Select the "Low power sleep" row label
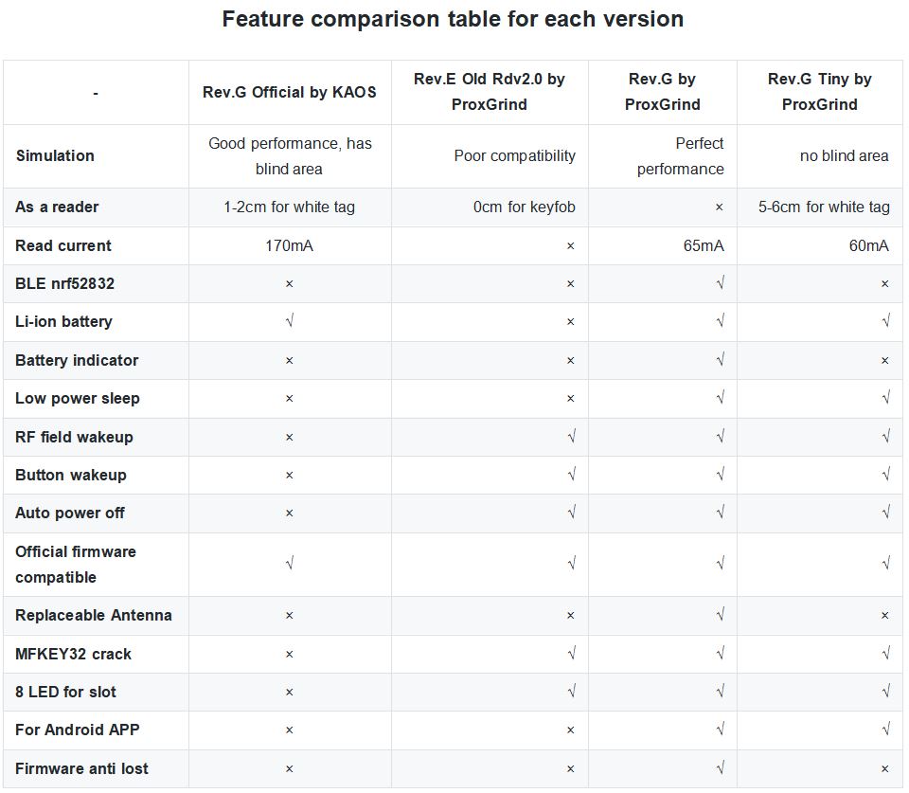Viewport: 909px width, 793px height. [78, 398]
